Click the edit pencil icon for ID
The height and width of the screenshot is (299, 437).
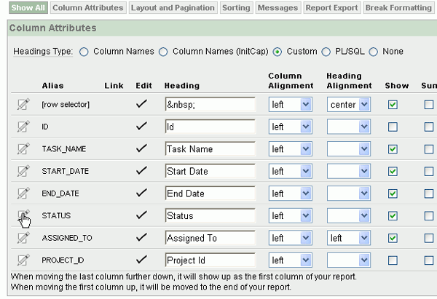tap(23, 127)
